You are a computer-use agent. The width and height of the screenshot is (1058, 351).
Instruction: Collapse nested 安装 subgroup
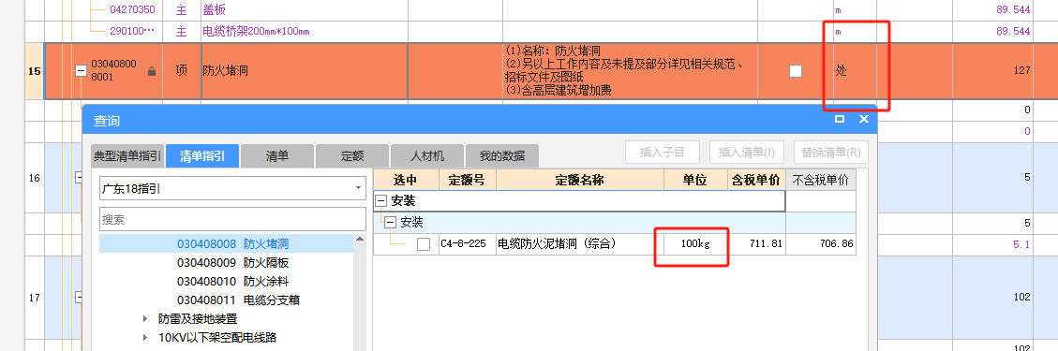tap(389, 222)
